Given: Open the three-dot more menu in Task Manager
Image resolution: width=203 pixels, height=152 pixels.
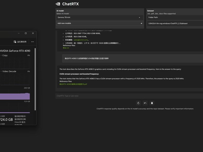Looking at the screenshot, I should (x=32, y=42).
